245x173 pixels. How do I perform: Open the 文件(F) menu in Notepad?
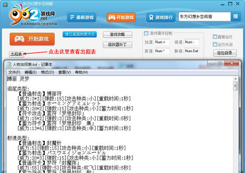[14, 72]
